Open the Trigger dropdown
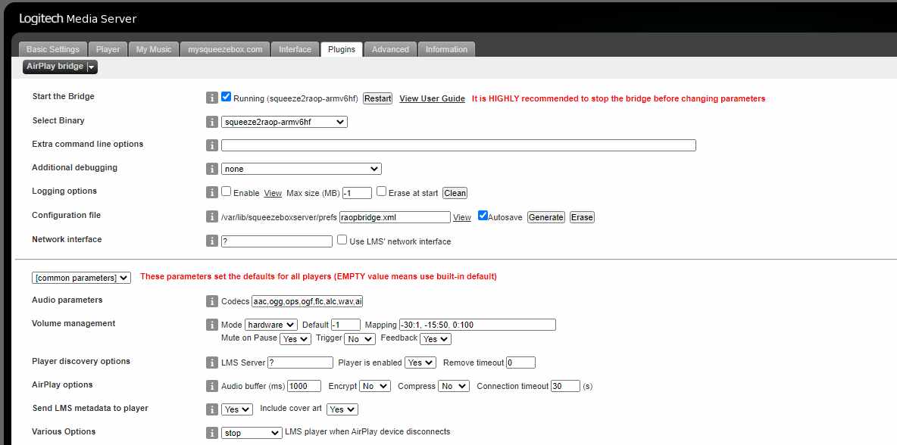The width and height of the screenshot is (897, 445). point(360,339)
